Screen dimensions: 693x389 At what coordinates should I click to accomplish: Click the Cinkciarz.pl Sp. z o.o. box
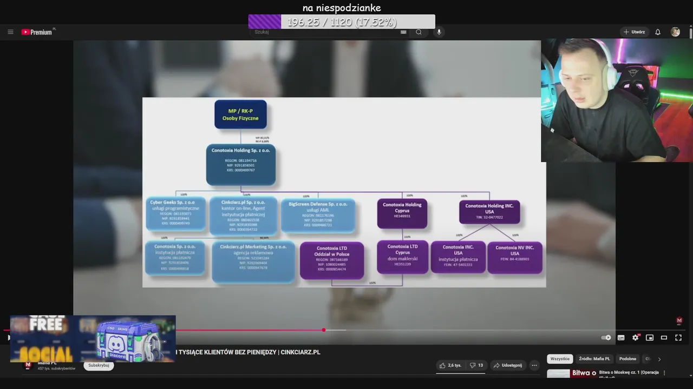pos(243,215)
